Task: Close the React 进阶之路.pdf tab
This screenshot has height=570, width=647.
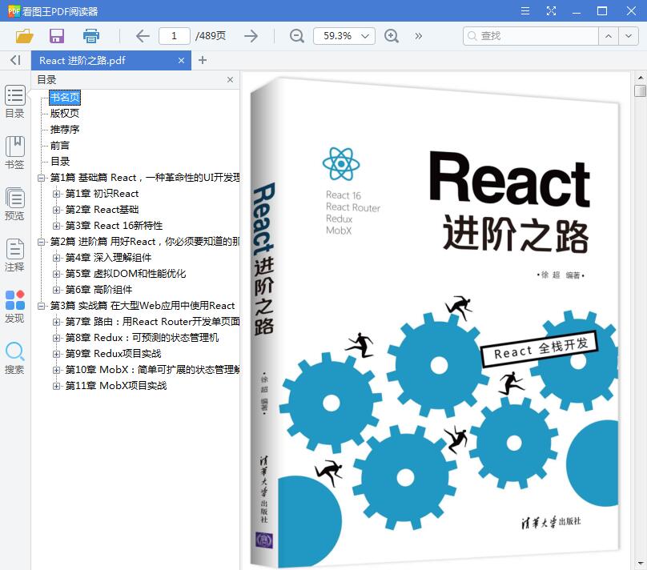Action: (x=181, y=60)
